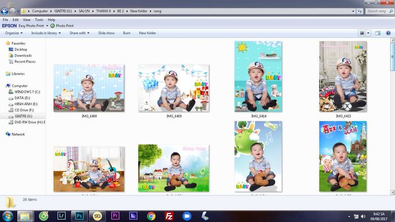Open Premiere Pro from the taskbar

(115, 216)
